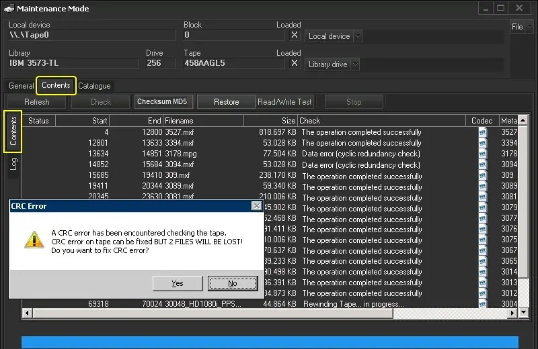Click No in the CRC Error dialog
This screenshot has width=538, height=349.
[x=233, y=283]
